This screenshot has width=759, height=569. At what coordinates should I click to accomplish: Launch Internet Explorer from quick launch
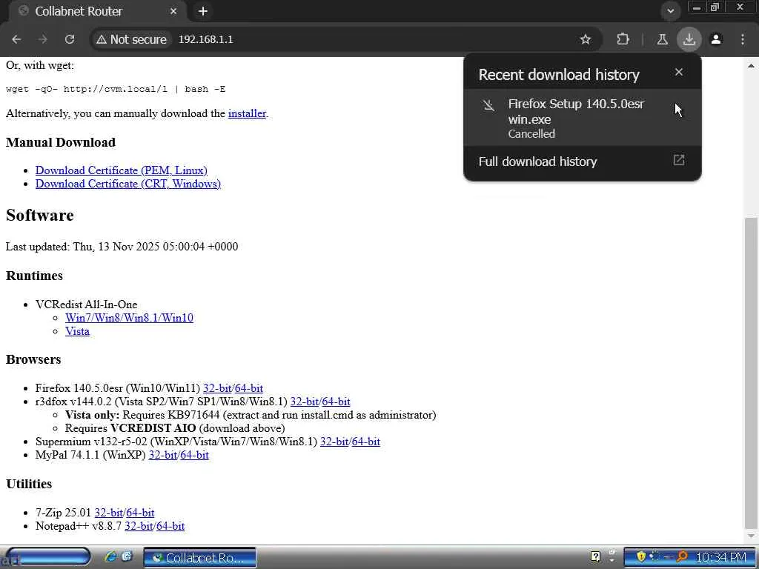pyautogui.click(x=111, y=557)
